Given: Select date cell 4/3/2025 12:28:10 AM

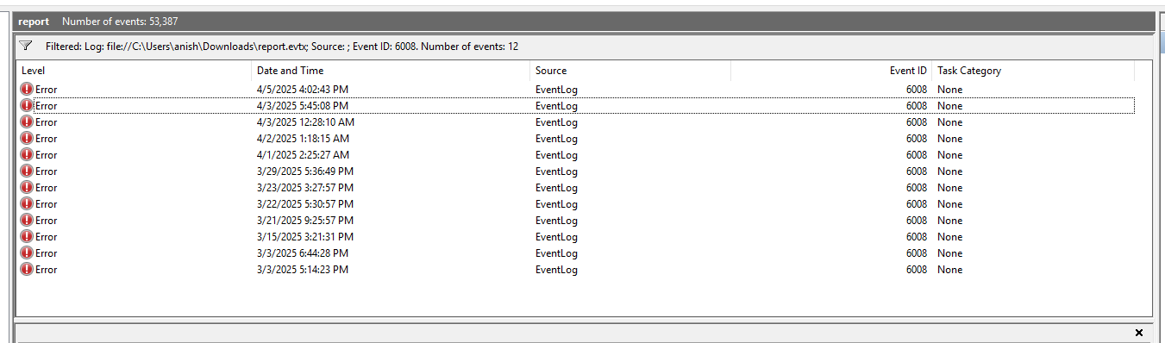Looking at the screenshot, I should click(x=305, y=122).
